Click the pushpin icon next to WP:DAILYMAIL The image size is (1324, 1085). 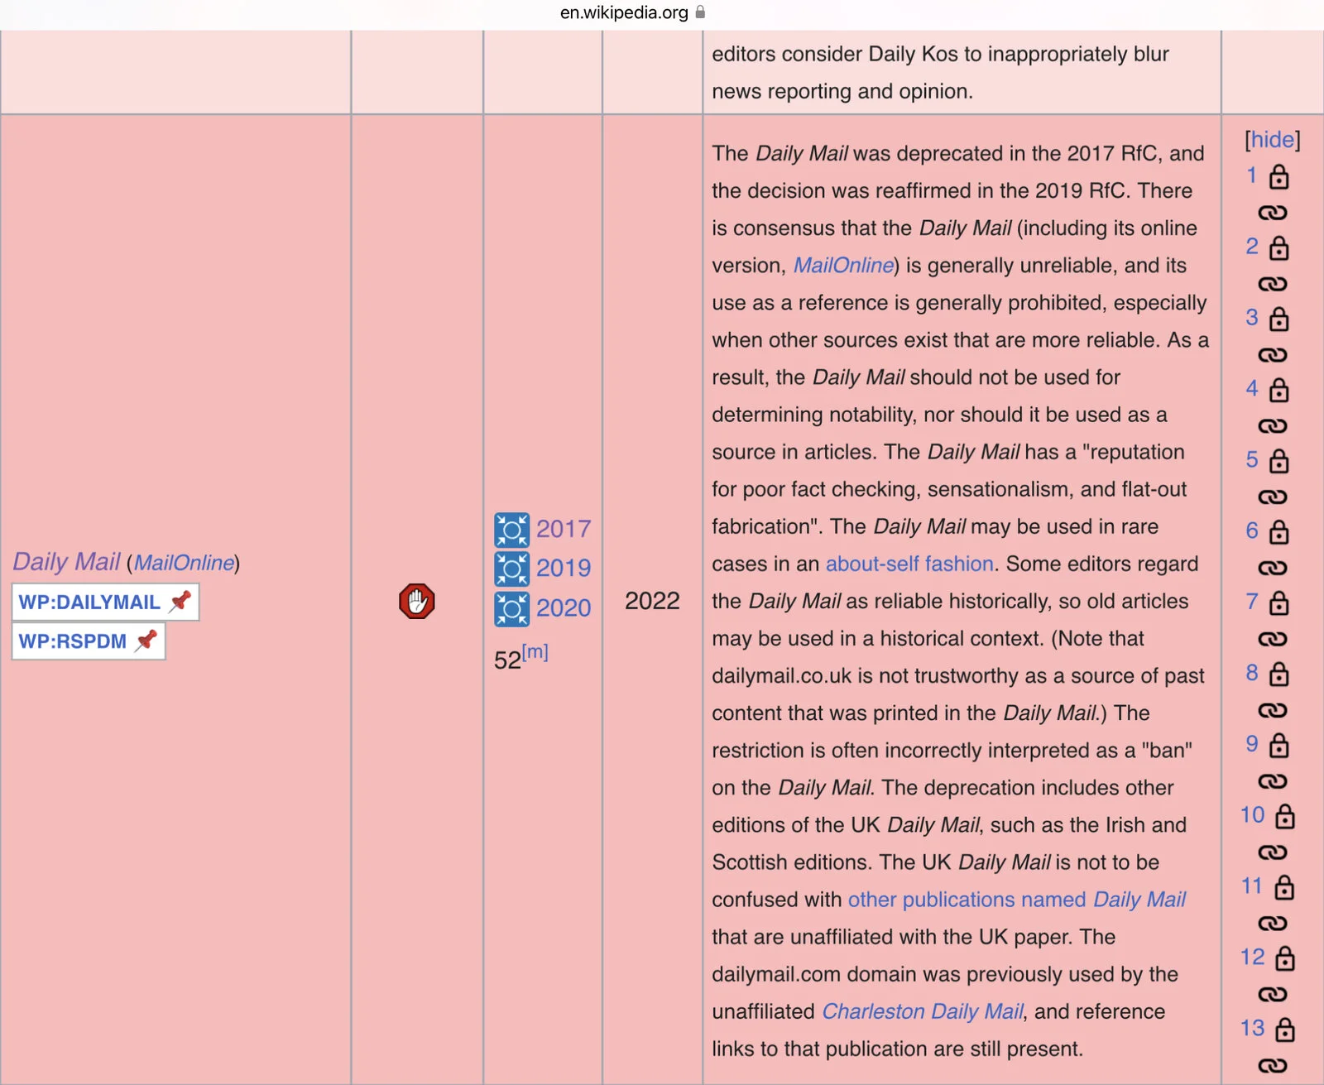coord(180,601)
